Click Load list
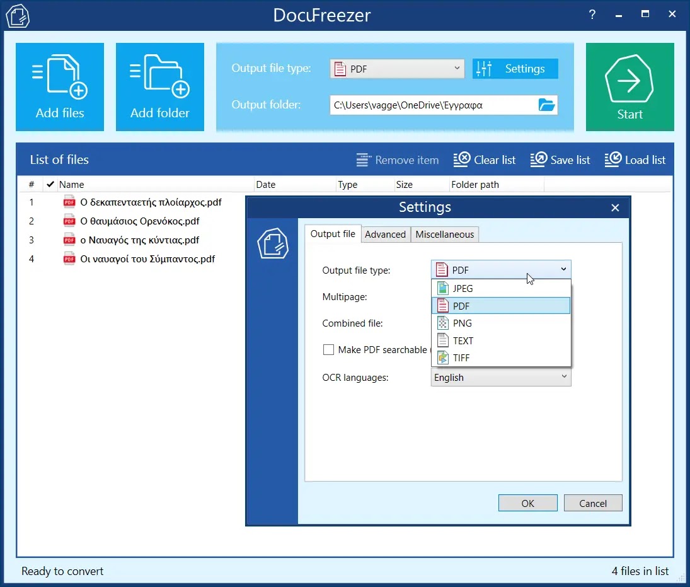Viewport: 690px width, 587px height. tap(635, 160)
